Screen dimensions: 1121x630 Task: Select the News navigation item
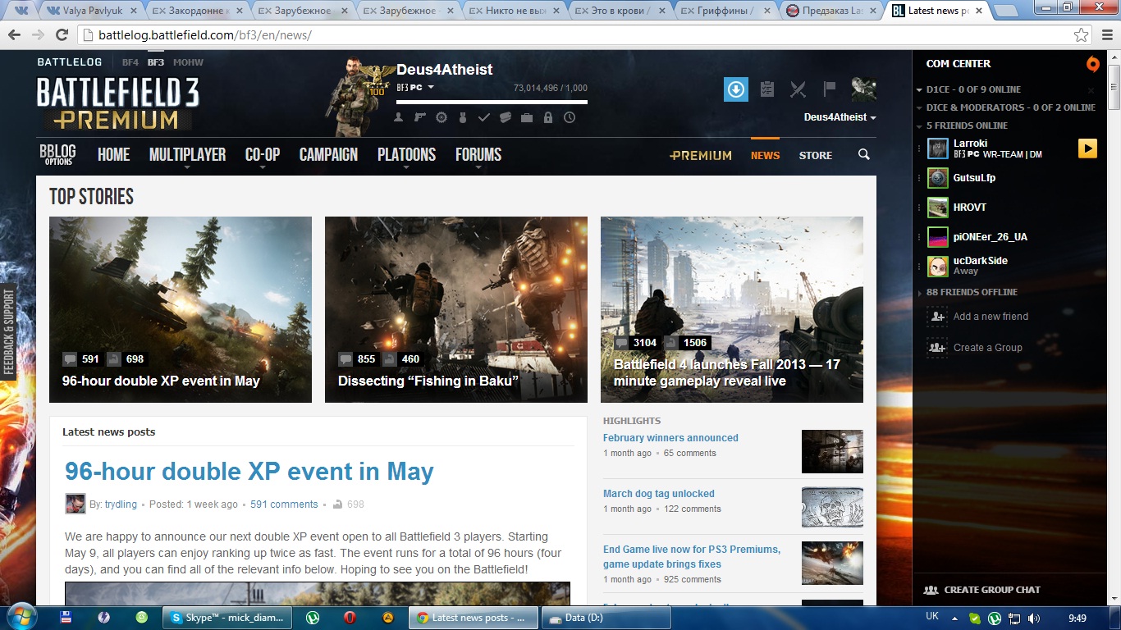coord(765,155)
